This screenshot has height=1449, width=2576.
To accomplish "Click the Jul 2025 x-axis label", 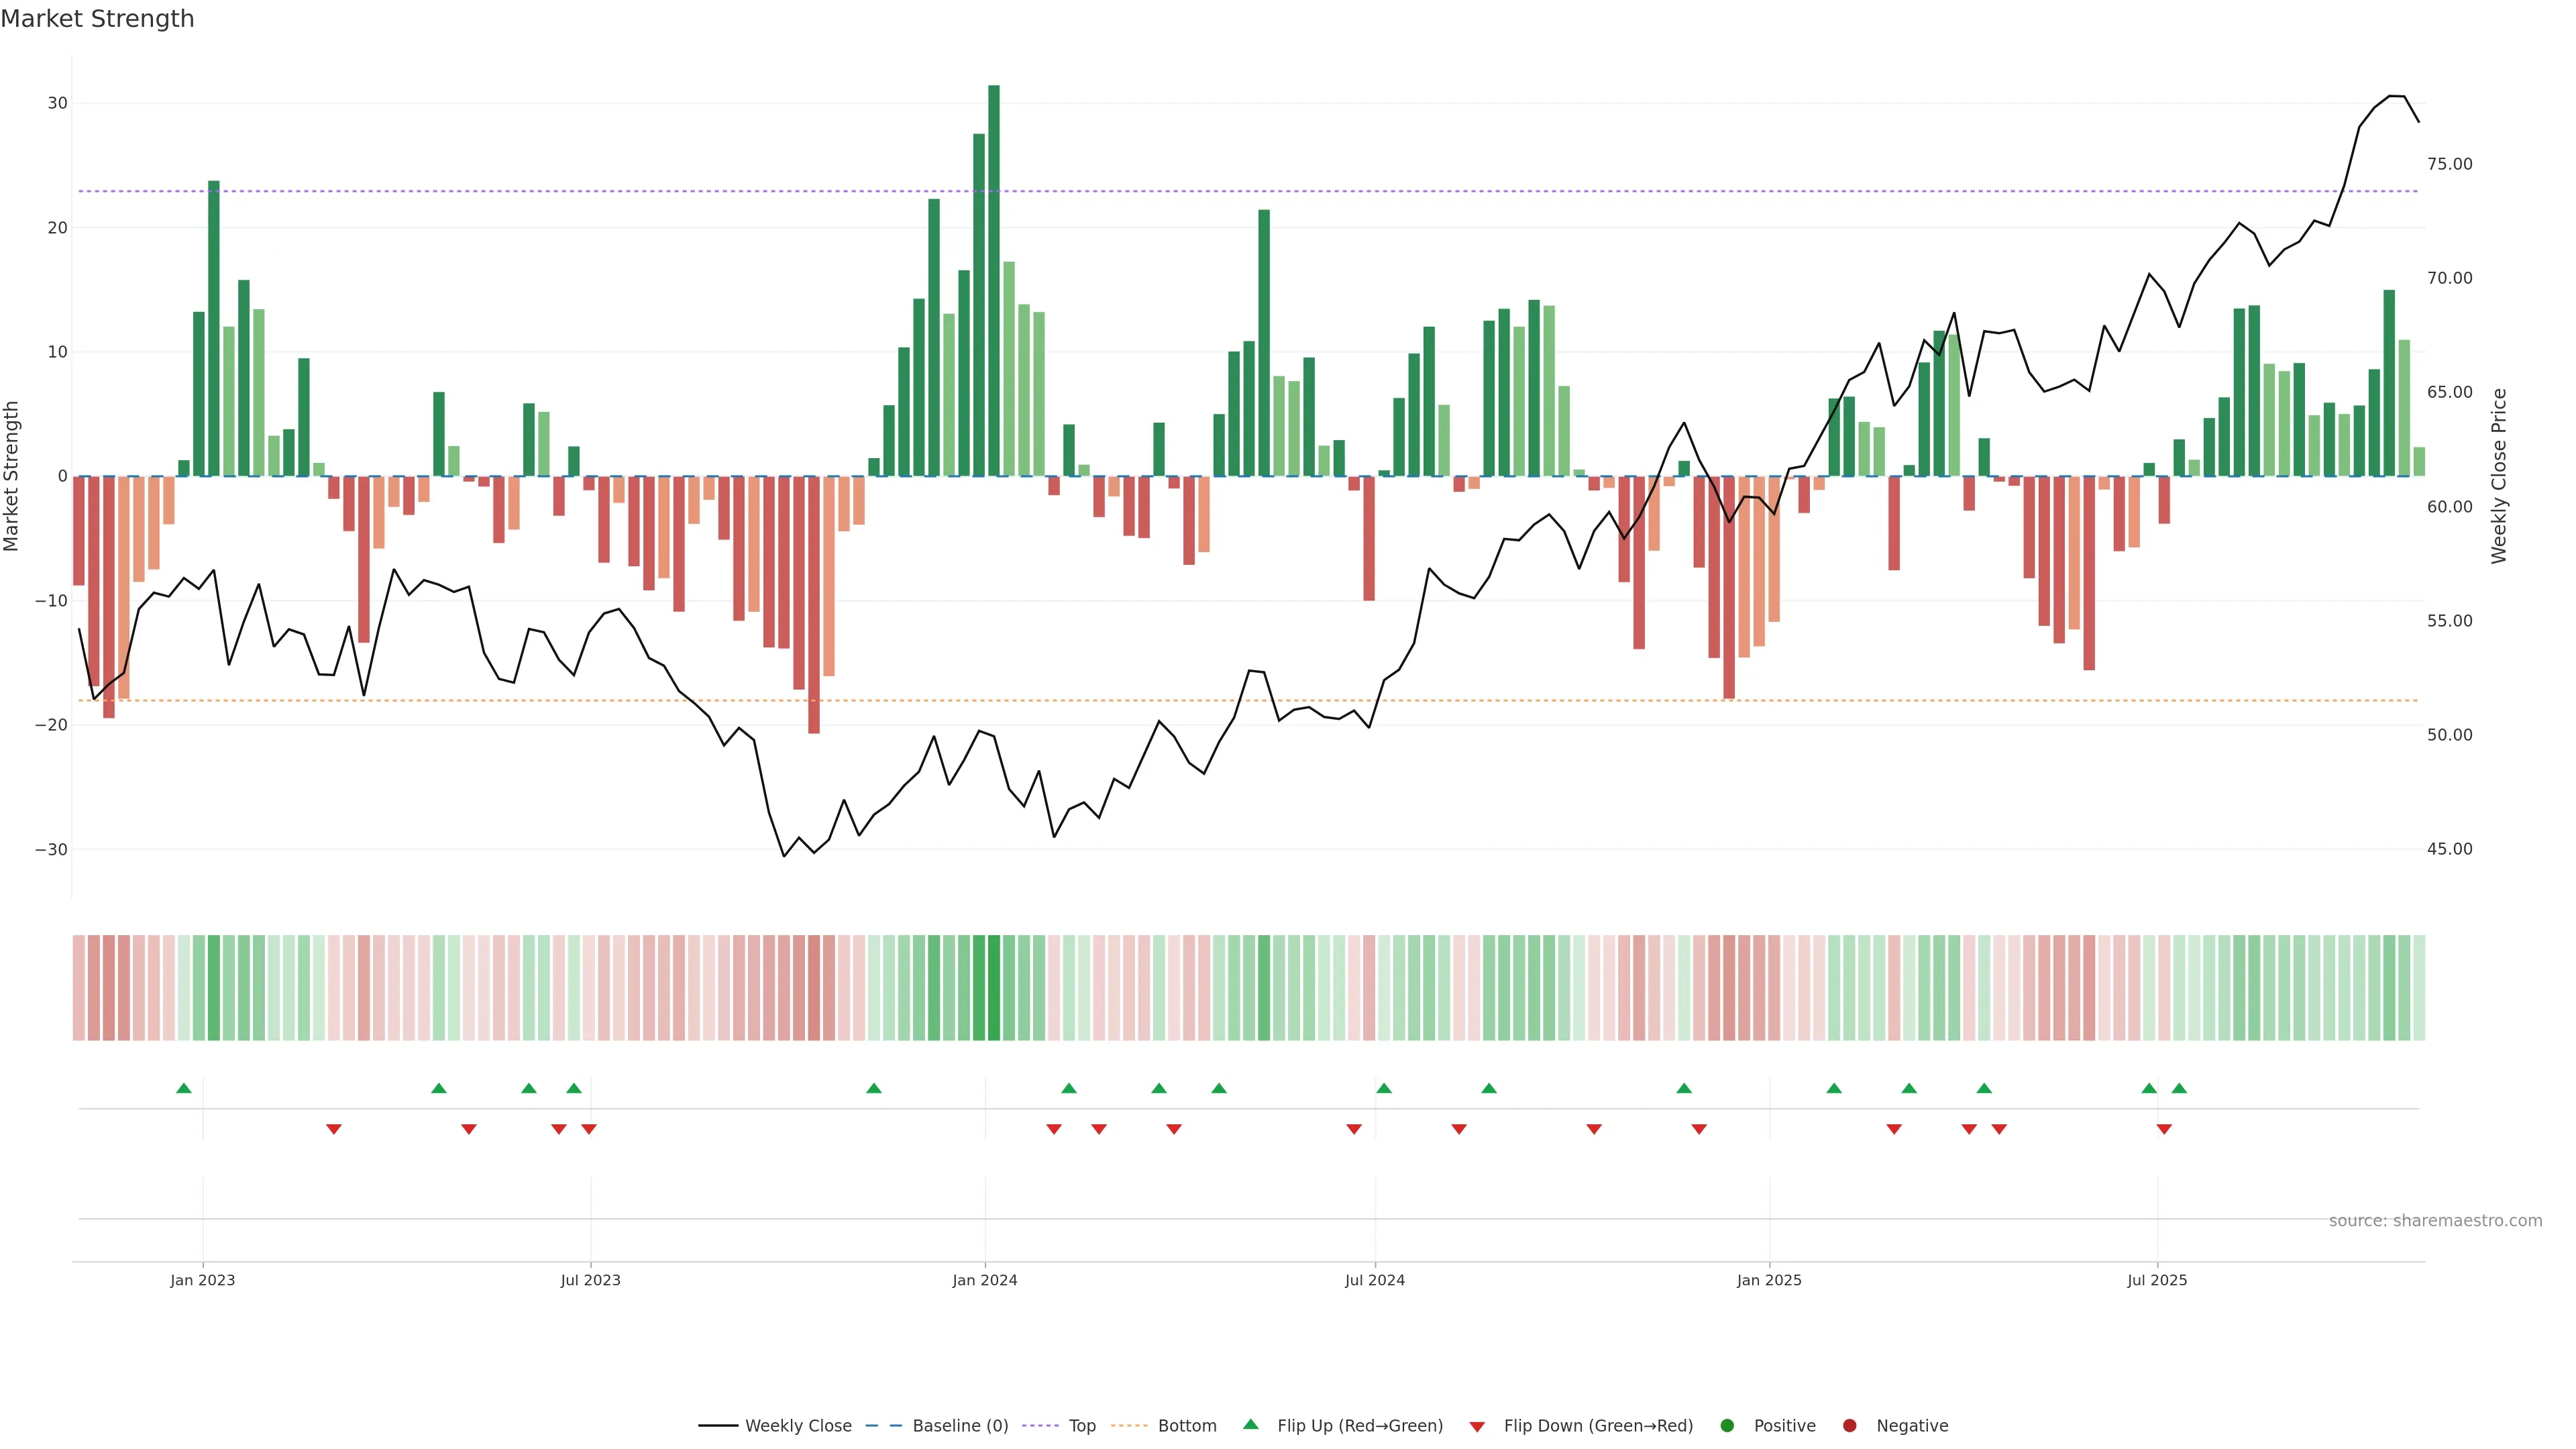I will tap(2157, 1280).
